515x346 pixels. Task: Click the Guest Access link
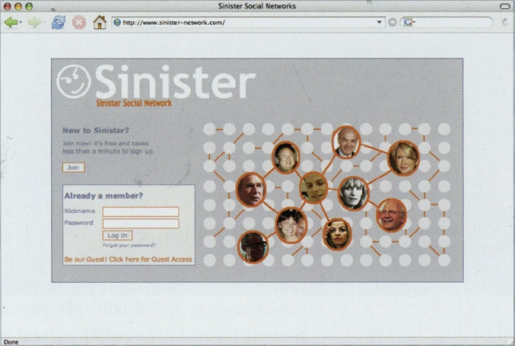(128, 259)
